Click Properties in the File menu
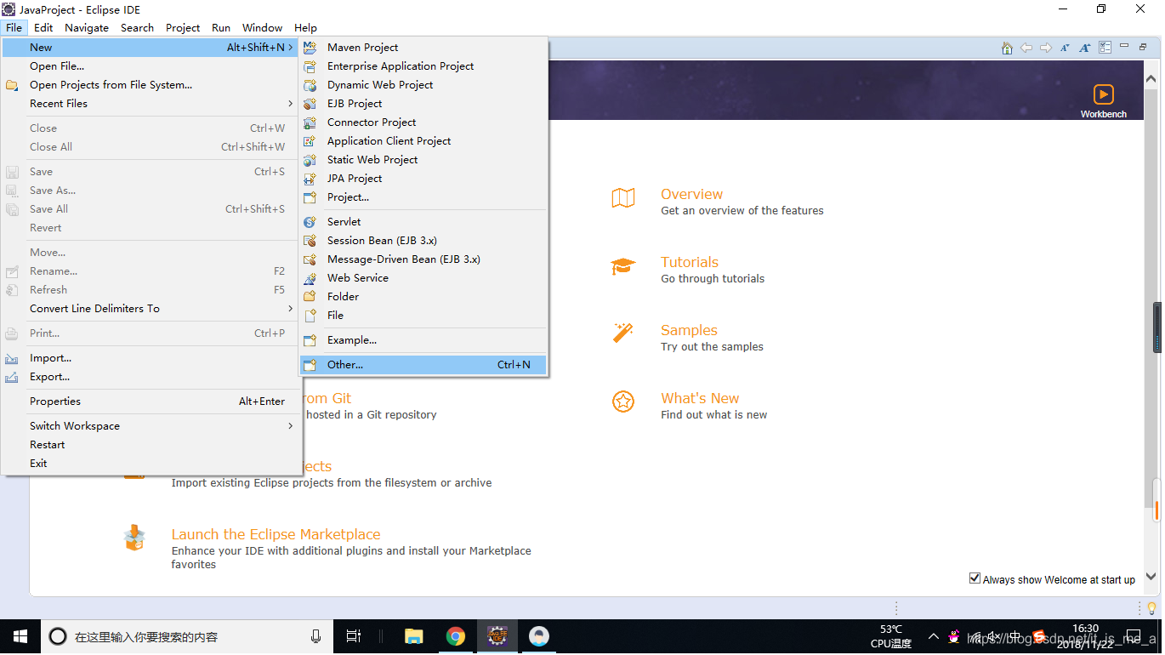This screenshot has height=655, width=1165. [150, 402]
